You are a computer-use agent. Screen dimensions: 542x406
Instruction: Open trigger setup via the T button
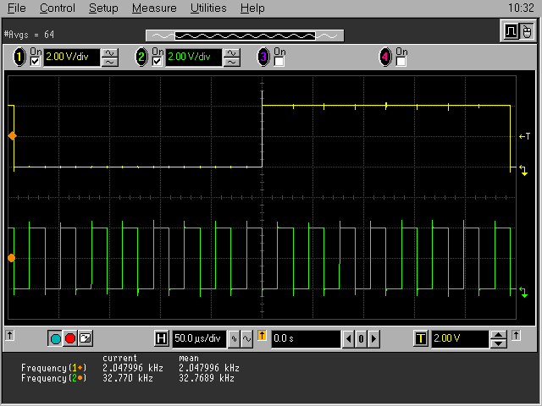(420, 339)
